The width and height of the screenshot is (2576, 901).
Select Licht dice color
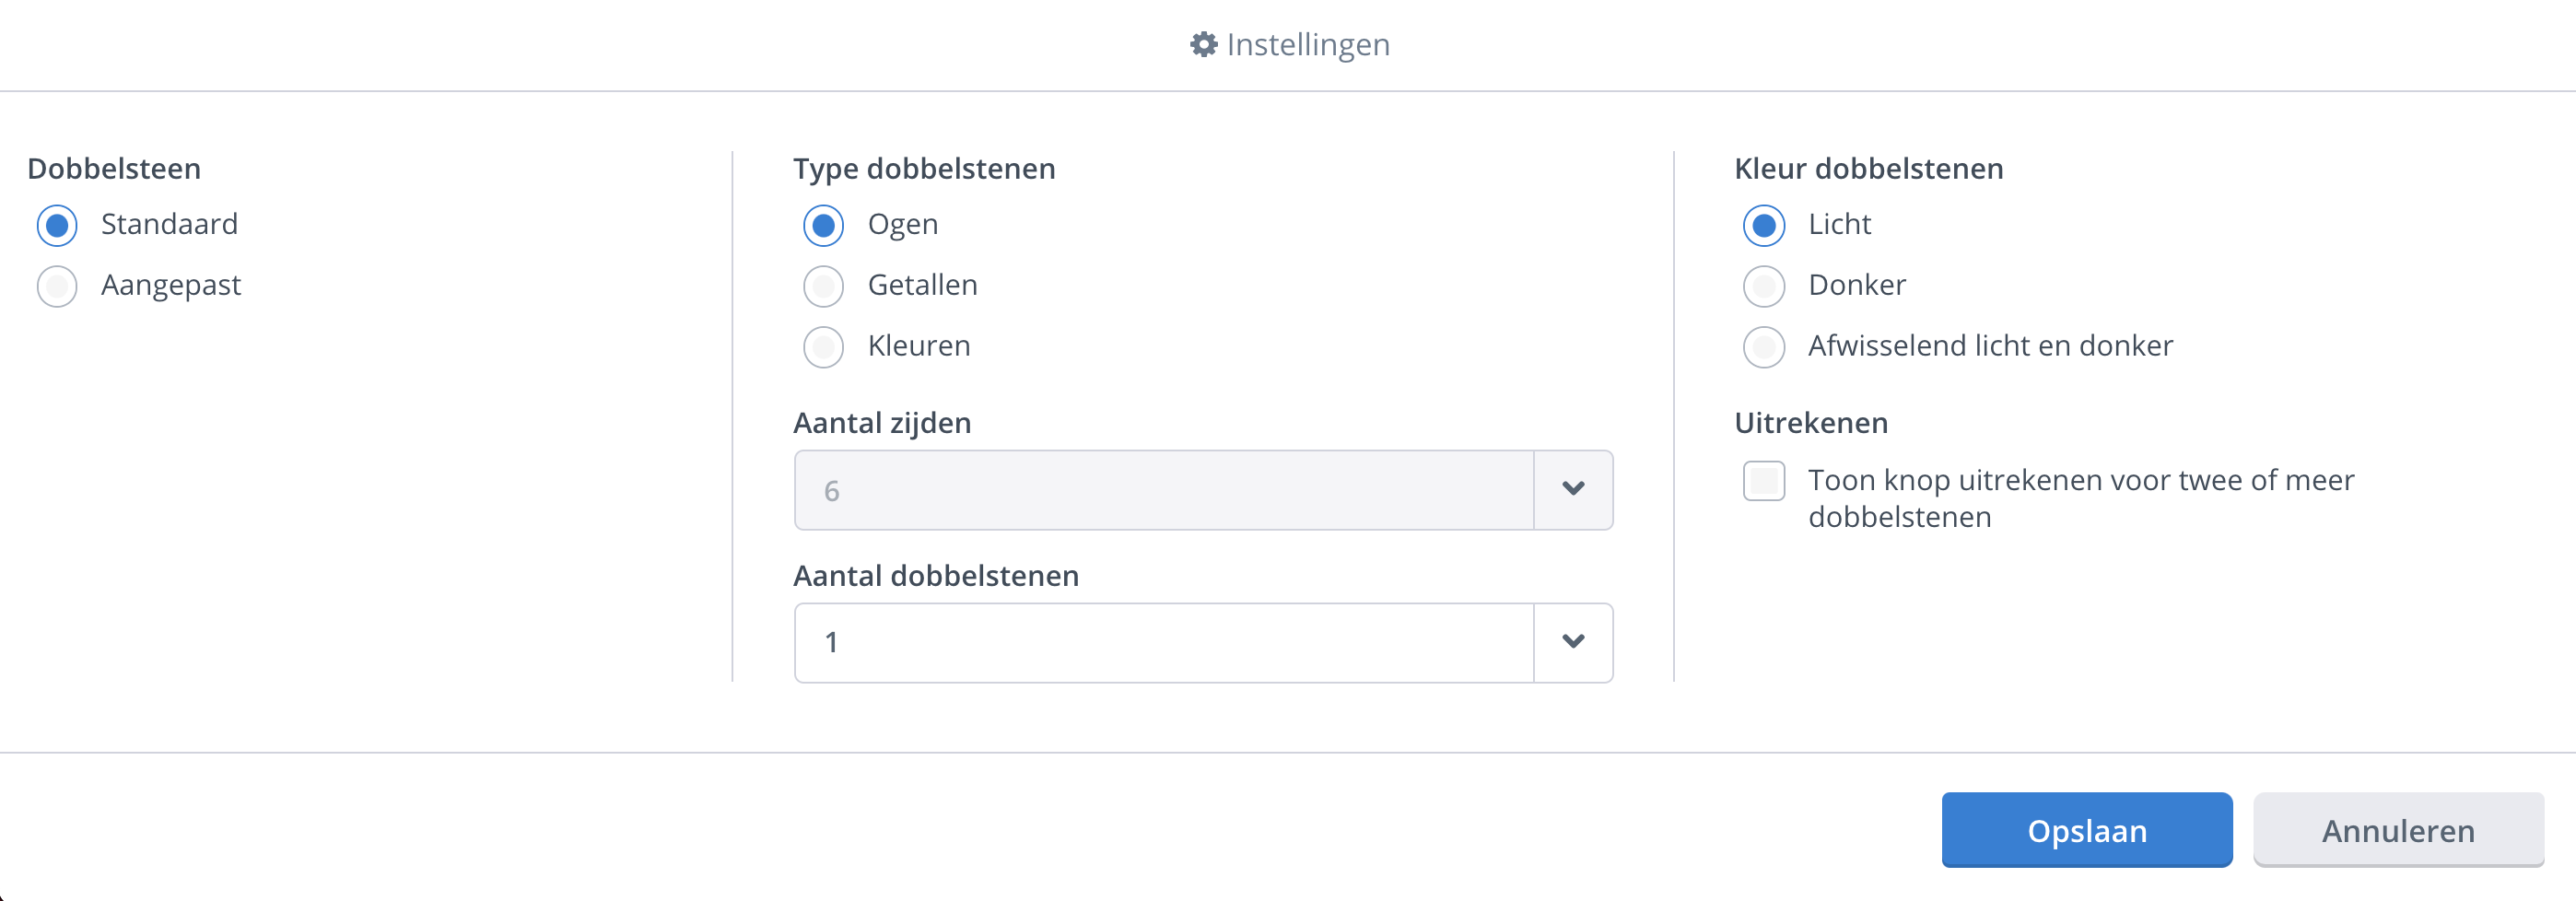(x=1763, y=225)
